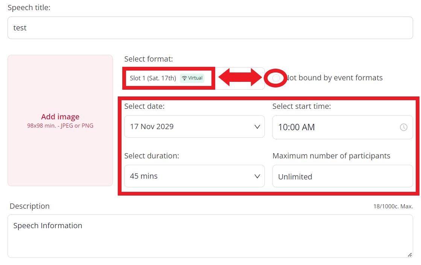Select the 'Not bound by event formats' radio button
This screenshot has height=265, width=421.
(x=276, y=78)
